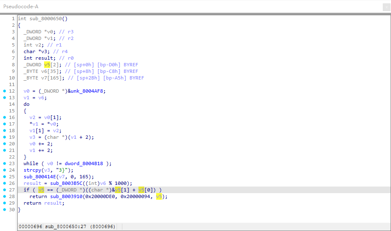Click the breakpoint marker beside line 28
The image size is (391, 231).
point(5,196)
